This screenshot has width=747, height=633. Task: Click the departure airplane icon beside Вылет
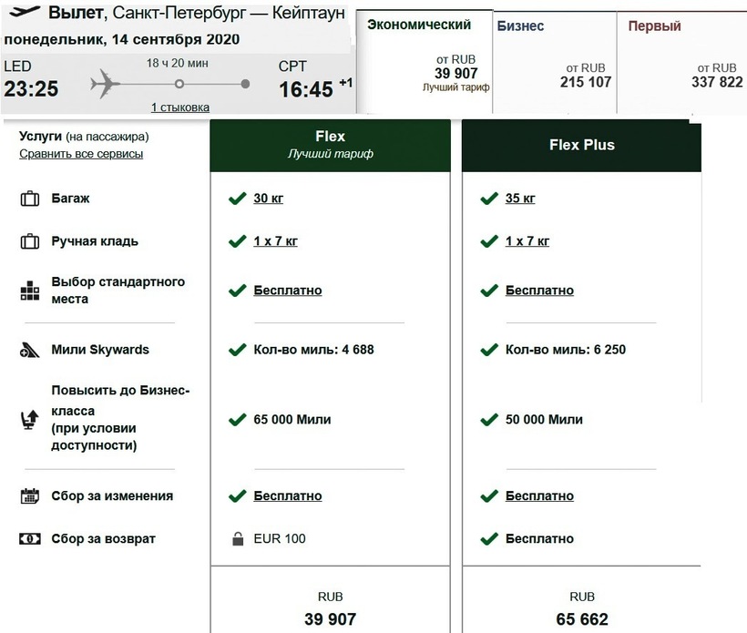pos(22,13)
